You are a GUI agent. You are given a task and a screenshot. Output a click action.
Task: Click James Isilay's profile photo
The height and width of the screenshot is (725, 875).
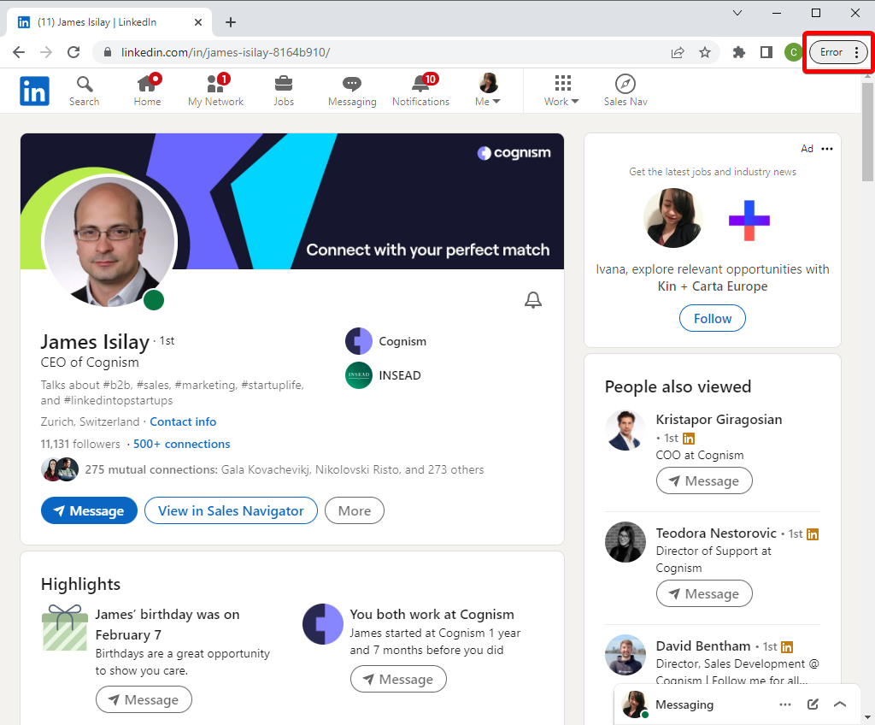point(109,241)
